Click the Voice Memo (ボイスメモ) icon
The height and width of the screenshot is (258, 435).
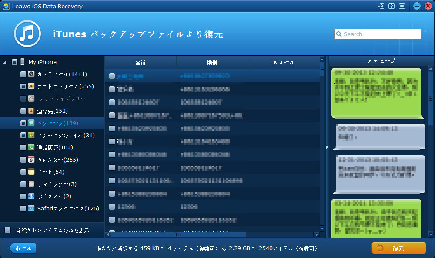(x=31, y=196)
